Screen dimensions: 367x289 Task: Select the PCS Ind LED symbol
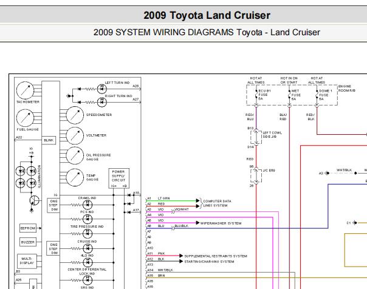point(87,219)
